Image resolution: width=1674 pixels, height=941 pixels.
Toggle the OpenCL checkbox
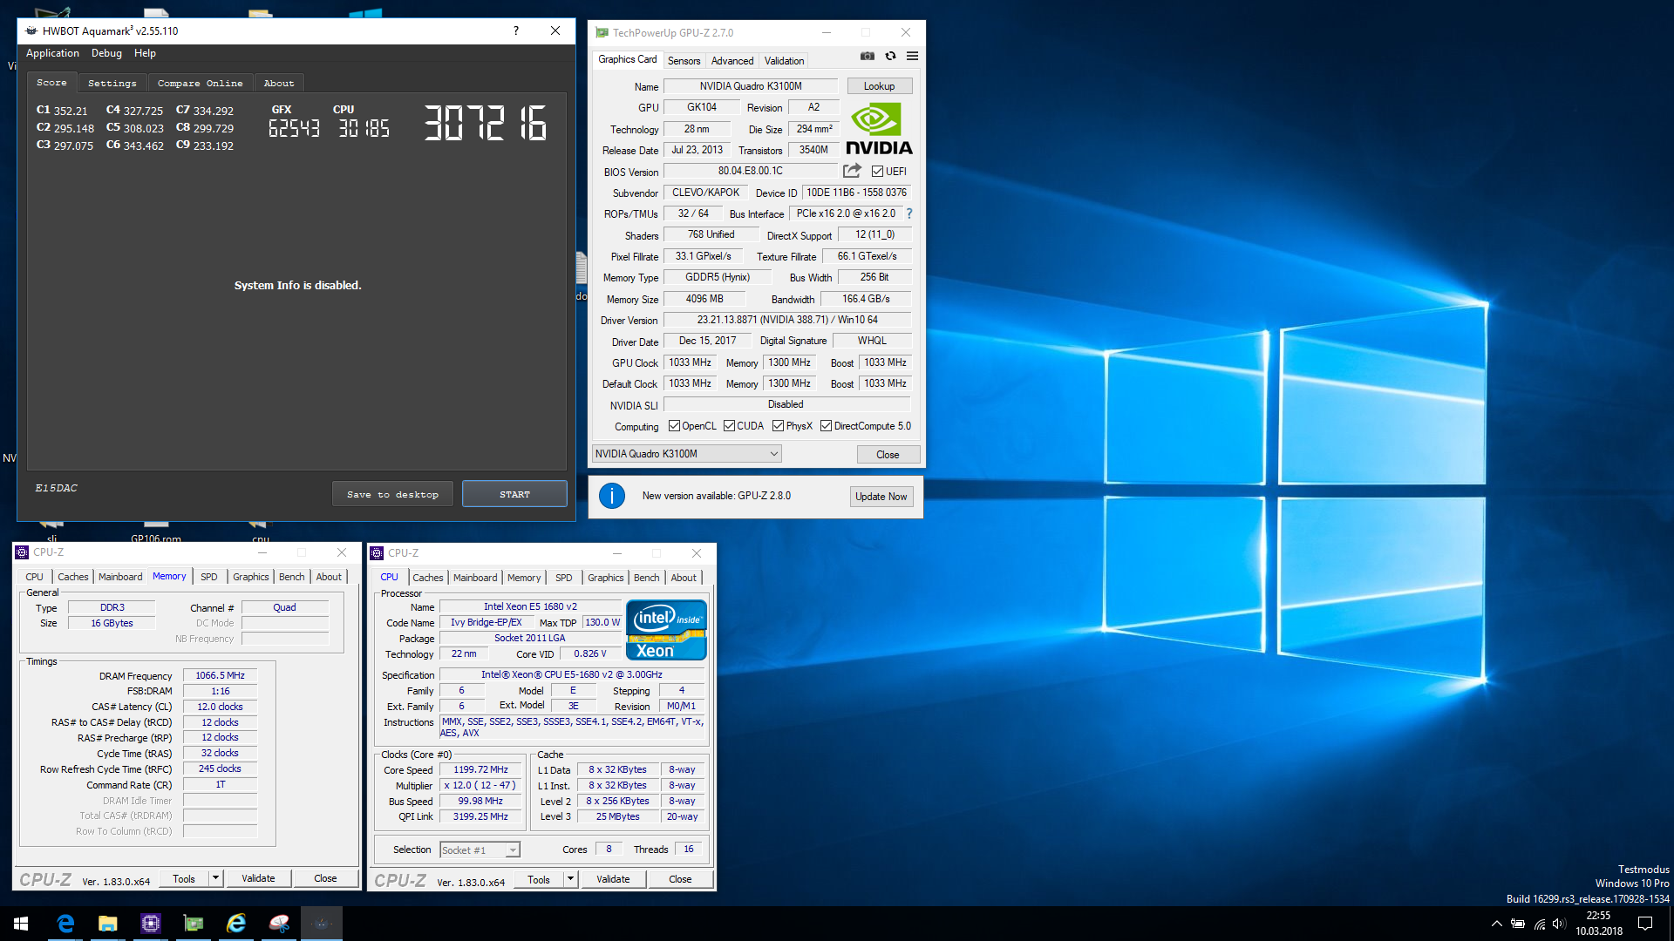click(x=674, y=426)
